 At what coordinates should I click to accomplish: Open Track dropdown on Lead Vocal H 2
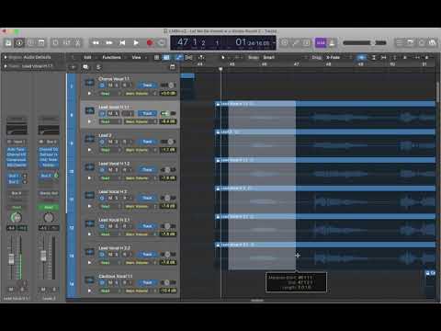pos(147,198)
